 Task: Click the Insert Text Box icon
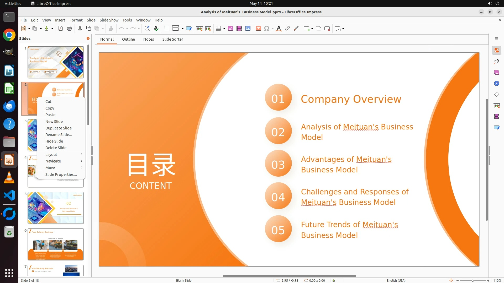259,29
